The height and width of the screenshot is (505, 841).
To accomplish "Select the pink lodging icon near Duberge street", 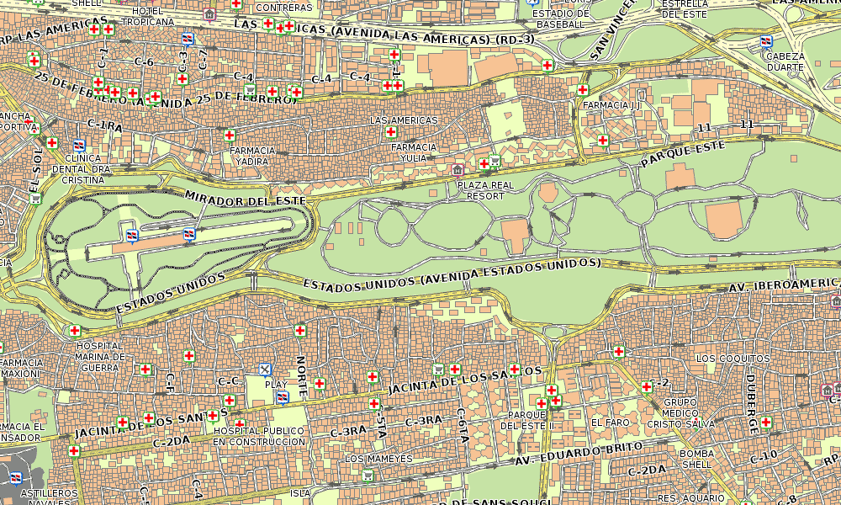I will [828, 391].
